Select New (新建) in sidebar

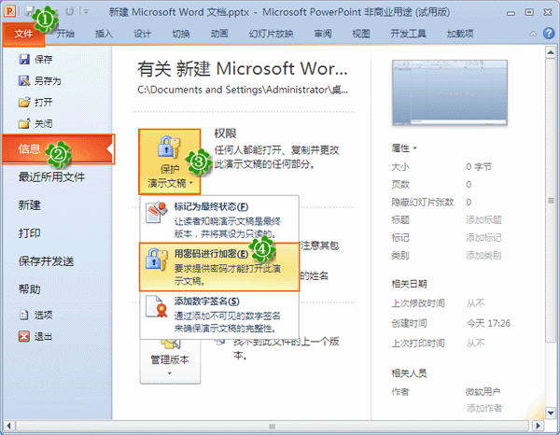(30, 205)
